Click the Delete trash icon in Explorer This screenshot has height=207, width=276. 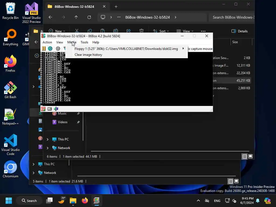tap(141, 31)
